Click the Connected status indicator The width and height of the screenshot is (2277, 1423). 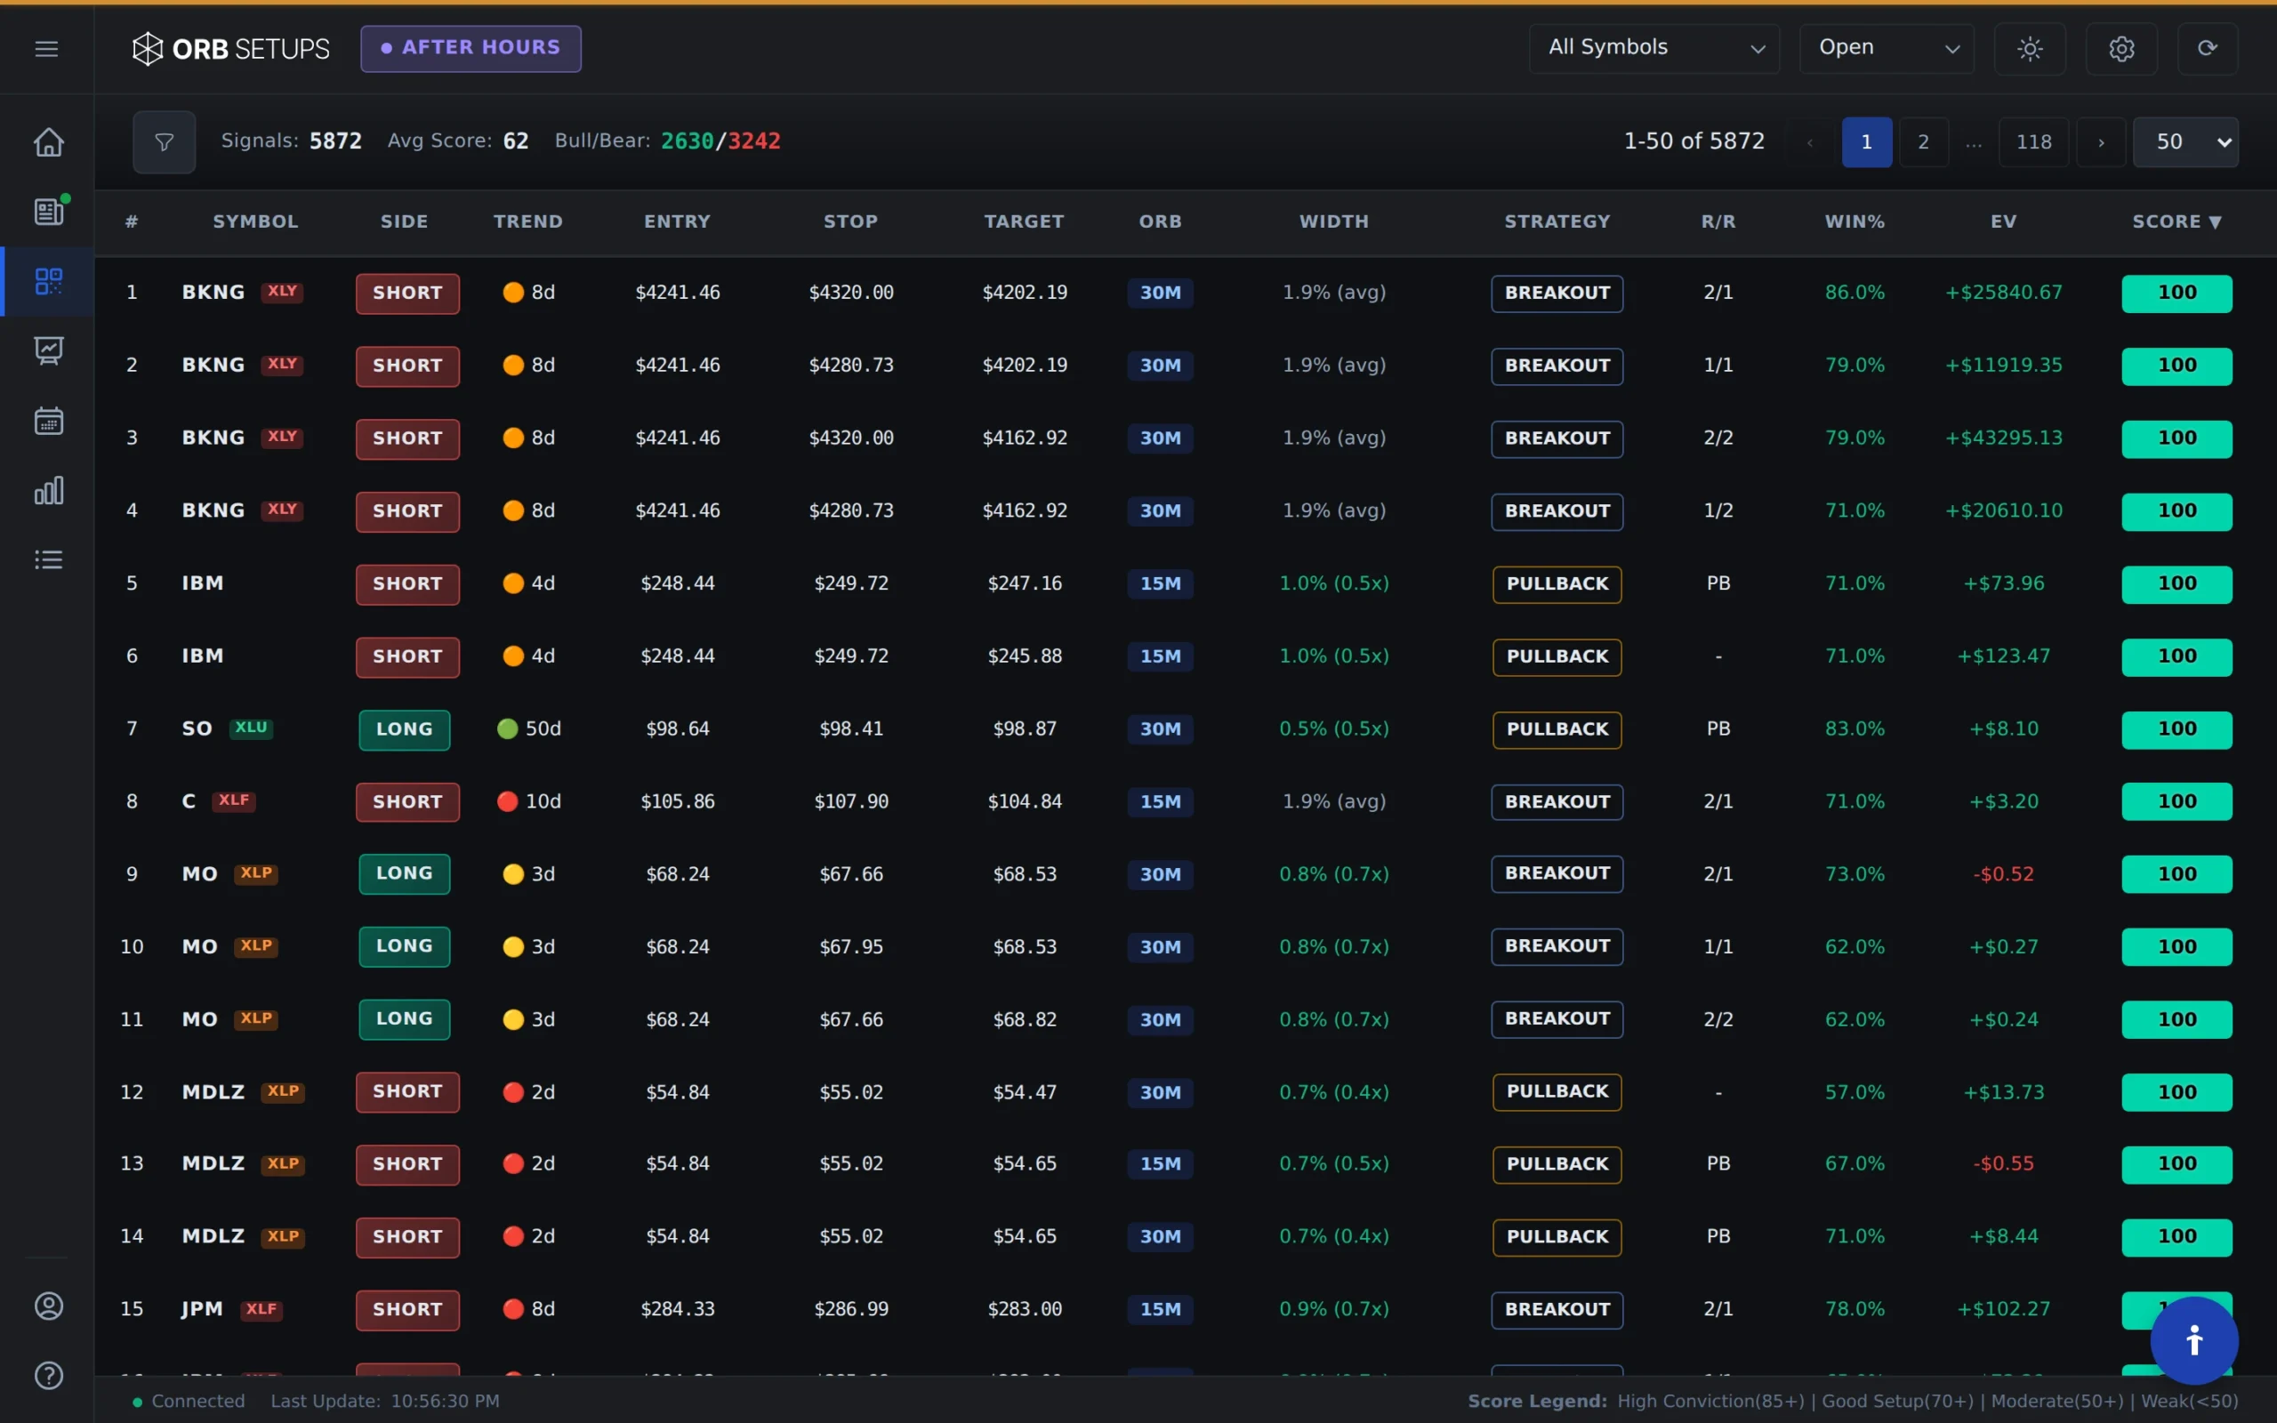pos(189,1402)
